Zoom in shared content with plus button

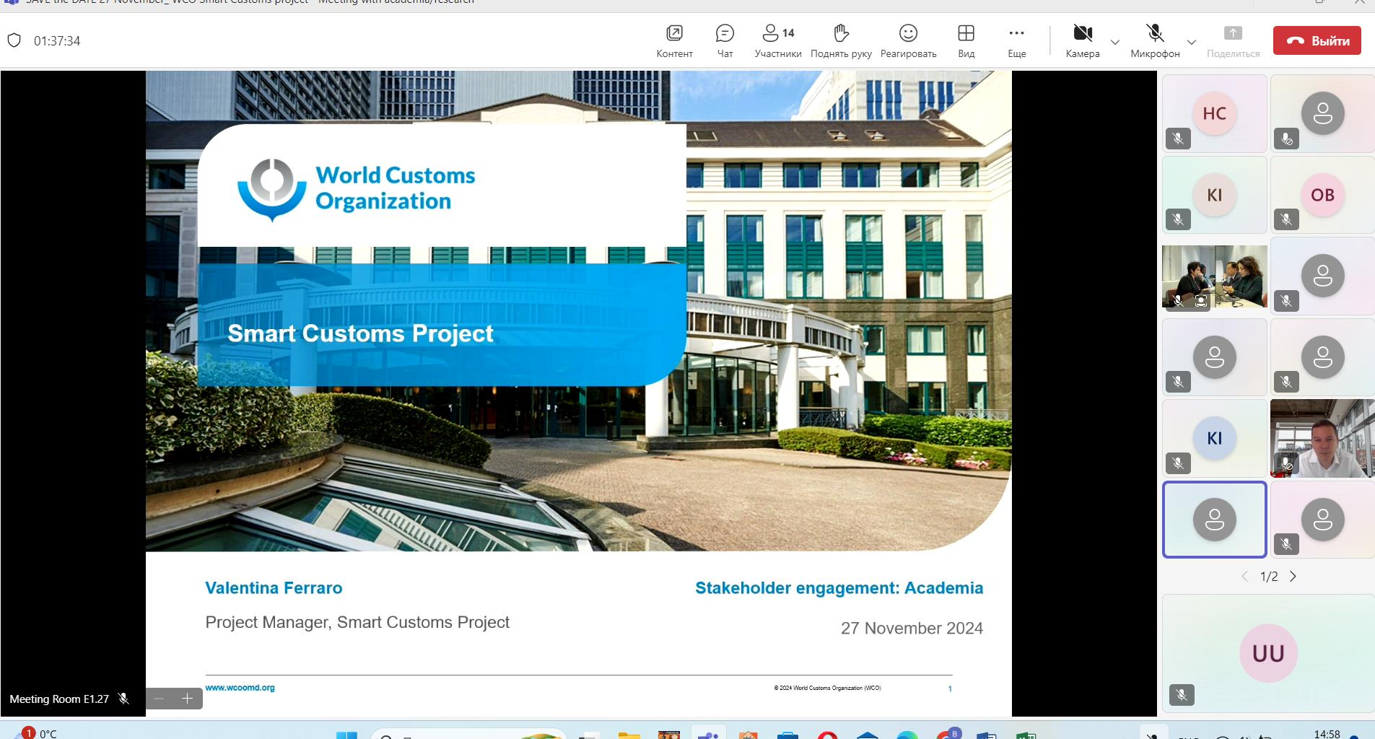(x=188, y=698)
